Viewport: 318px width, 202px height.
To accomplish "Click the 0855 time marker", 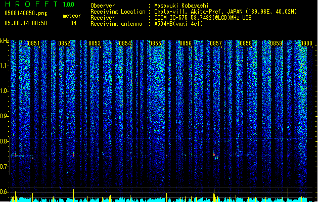I will (155, 43).
